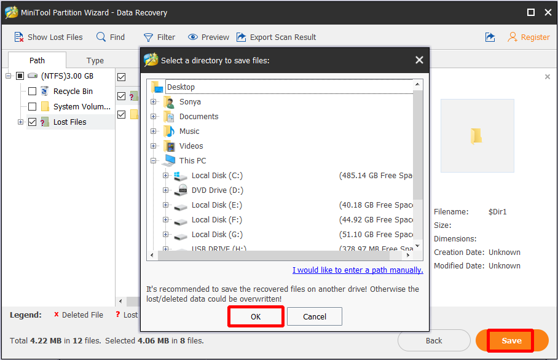Close the file preview panel
Image resolution: width=558 pixels, height=360 pixels.
548,76
